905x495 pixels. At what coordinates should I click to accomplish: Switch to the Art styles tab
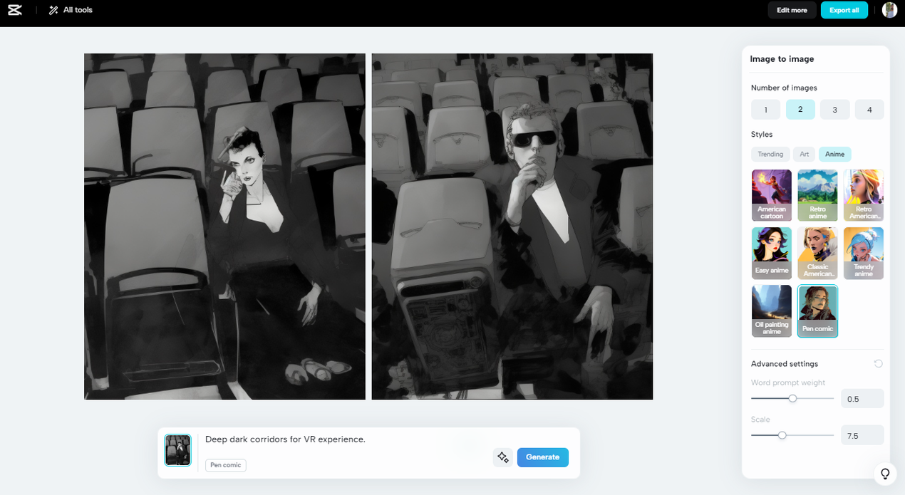[x=804, y=154]
